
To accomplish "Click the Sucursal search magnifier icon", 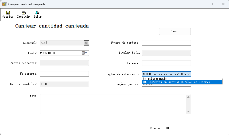I will [x=86, y=43].
